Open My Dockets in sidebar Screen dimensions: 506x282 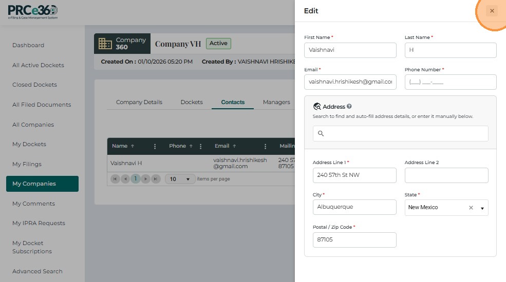click(x=29, y=144)
